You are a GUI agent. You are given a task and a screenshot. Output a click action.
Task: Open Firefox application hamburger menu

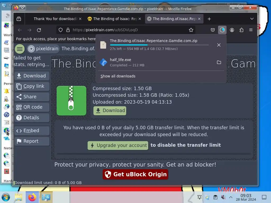[251, 30]
